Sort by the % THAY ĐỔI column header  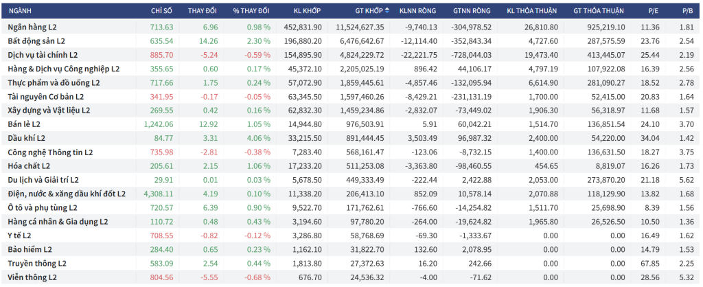[251, 11]
